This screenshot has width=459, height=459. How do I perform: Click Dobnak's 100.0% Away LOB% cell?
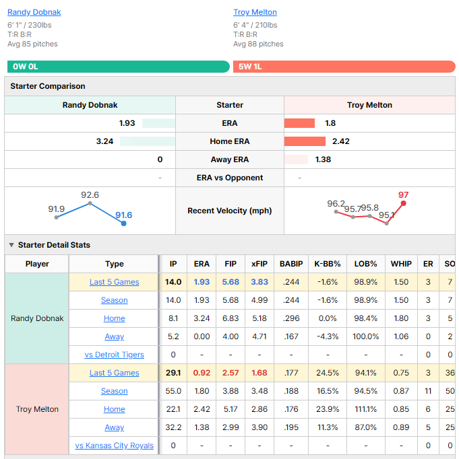365,337
